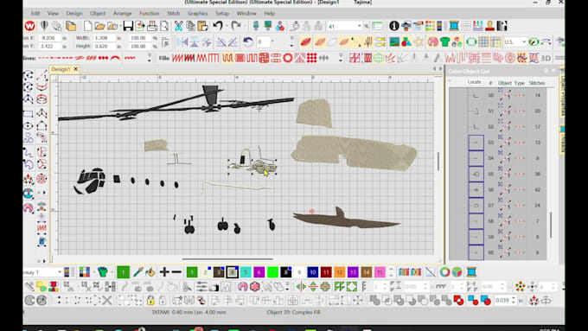Click the blue counterclockwise rotate arrow icon
Viewport: 588px width, 331px height.
point(247,41)
